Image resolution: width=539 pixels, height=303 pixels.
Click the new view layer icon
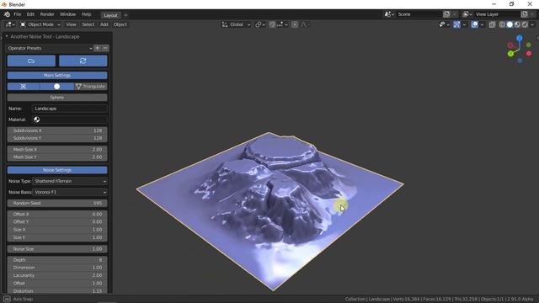(525, 14)
